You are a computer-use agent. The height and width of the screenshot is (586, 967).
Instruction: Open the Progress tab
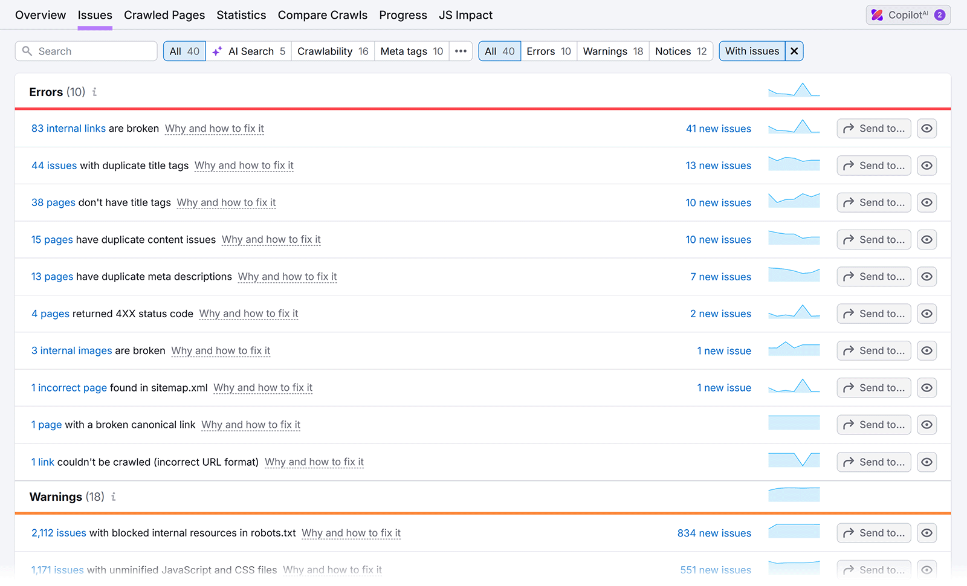click(x=403, y=14)
